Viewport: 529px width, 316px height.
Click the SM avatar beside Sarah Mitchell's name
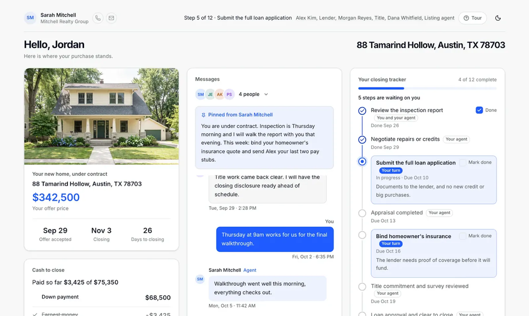(30, 18)
